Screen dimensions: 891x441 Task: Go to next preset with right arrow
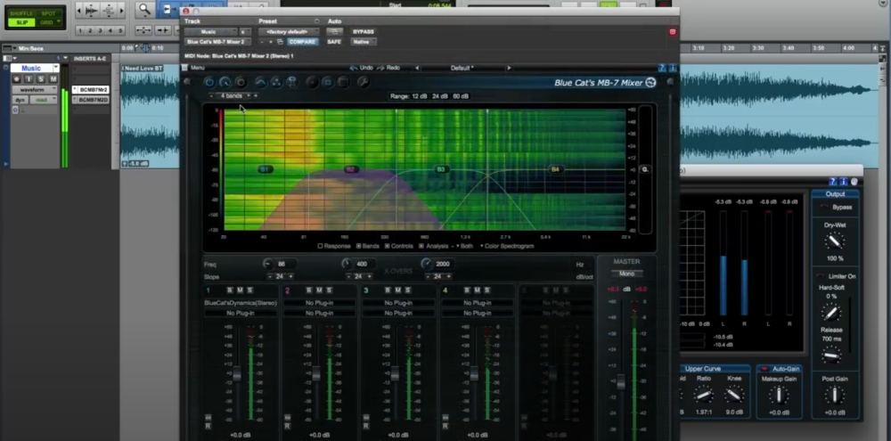point(509,69)
